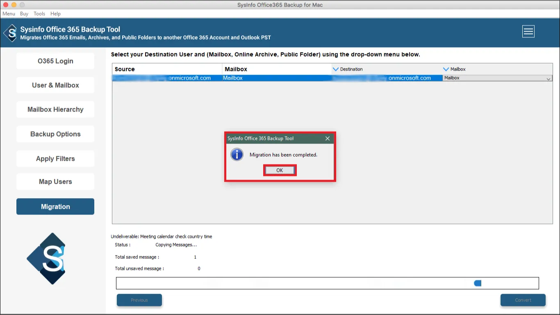Open the Menu menu bar item

coord(9,14)
